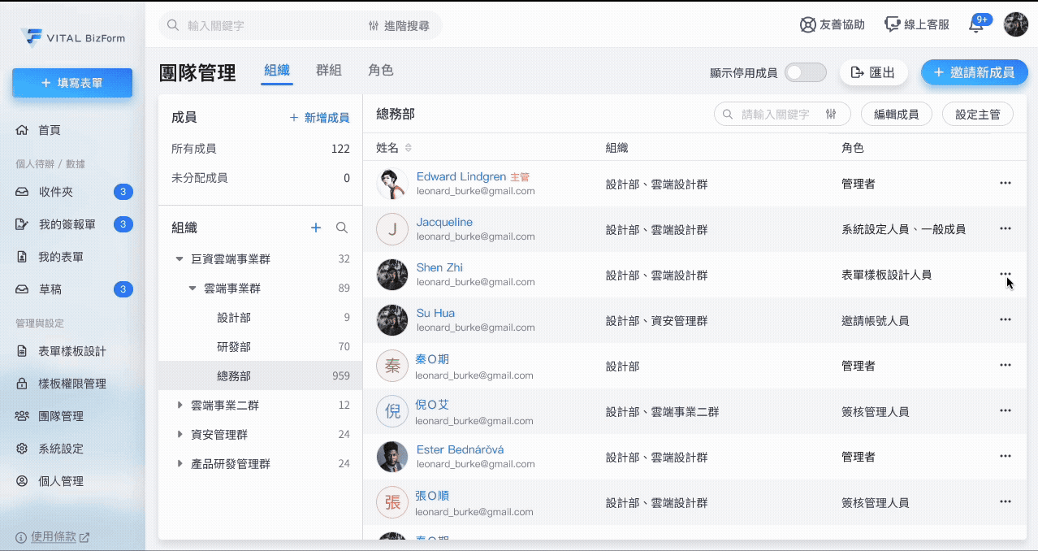This screenshot has height=551, width=1038.
Task: Open the user profile avatar menu
Action: coord(1016,24)
